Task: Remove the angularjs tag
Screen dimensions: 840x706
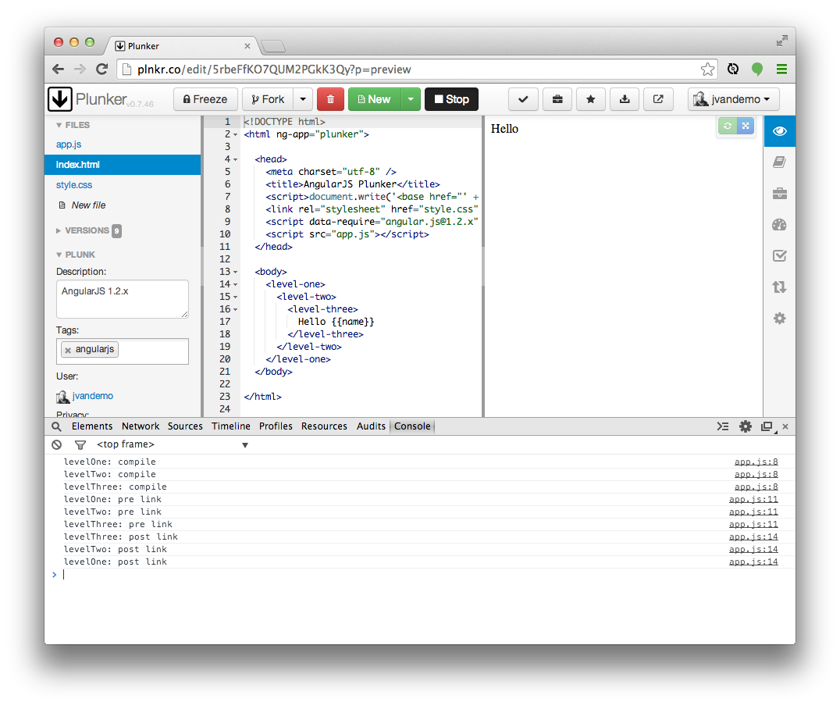Action: [x=68, y=350]
